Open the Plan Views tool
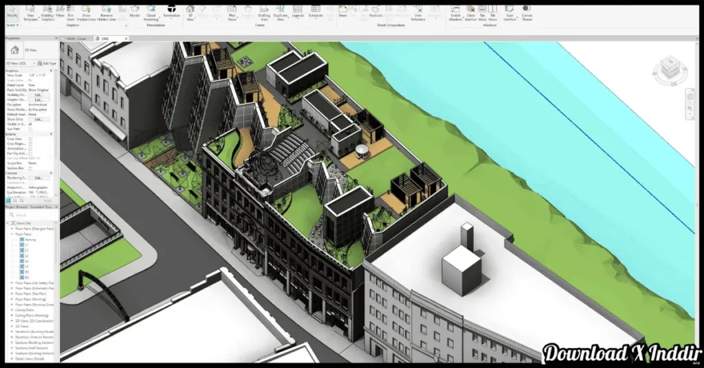Screen dimensions: 704x368 pos(232,14)
